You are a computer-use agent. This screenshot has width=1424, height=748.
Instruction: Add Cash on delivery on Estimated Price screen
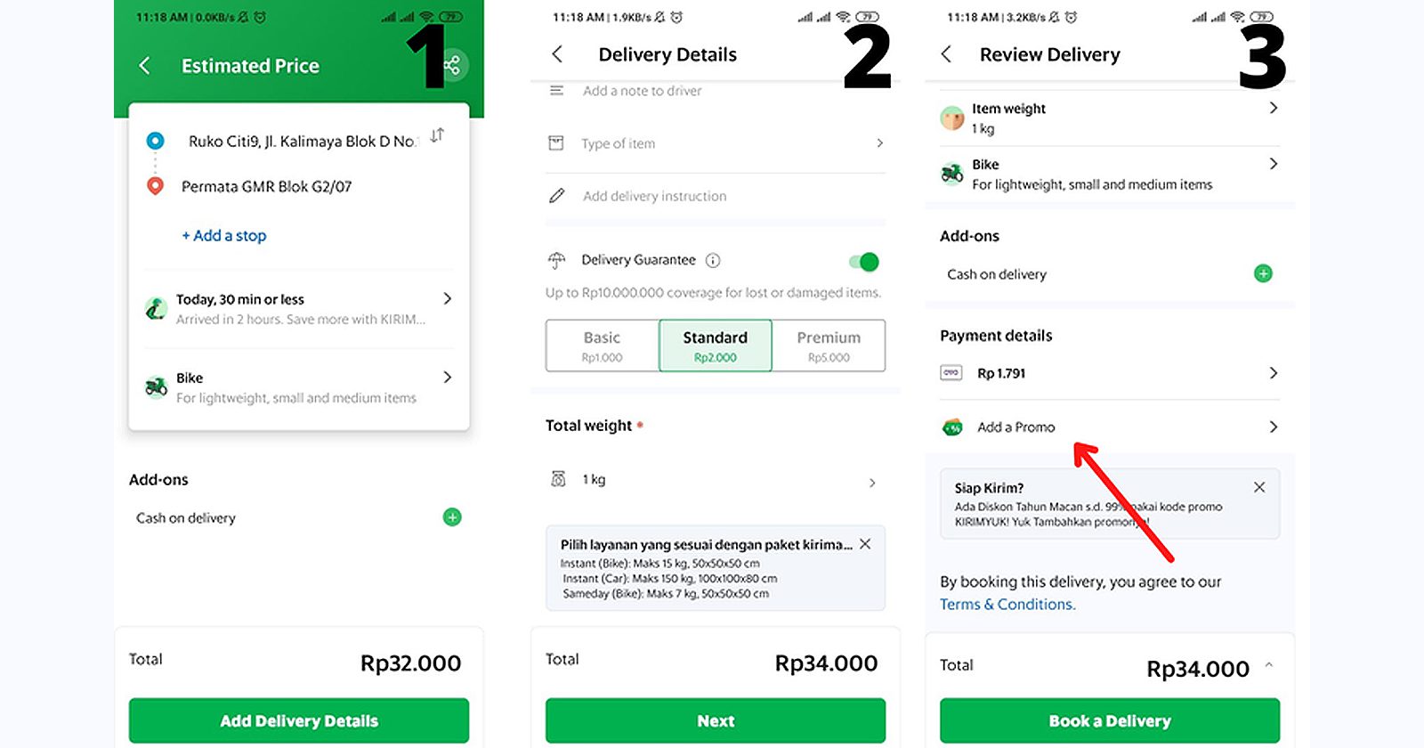pos(452,517)
